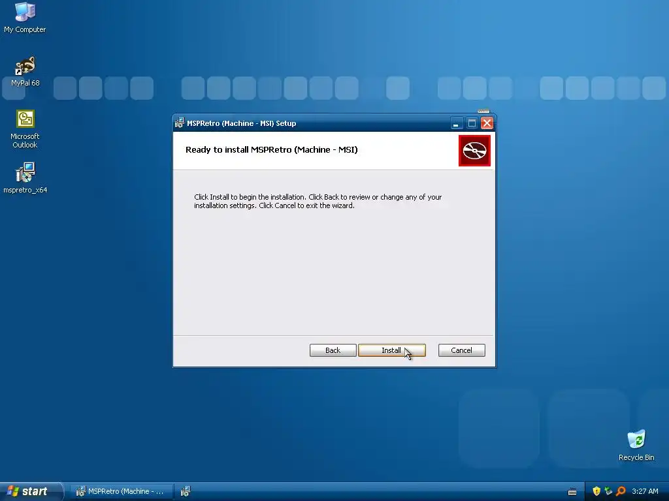Close the MSPRetro Setup window
The width and height of the screenshot is (669, 501).
(487, 123)
